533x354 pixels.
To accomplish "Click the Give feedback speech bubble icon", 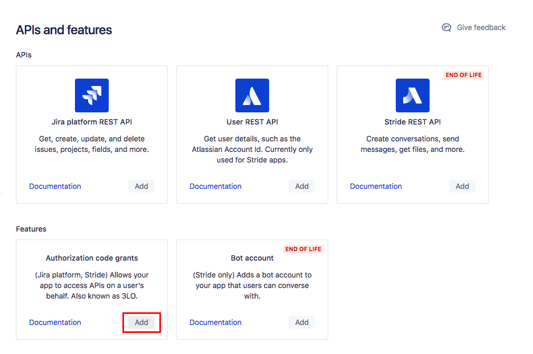I will pyautogui.click(x=446, y=27).
